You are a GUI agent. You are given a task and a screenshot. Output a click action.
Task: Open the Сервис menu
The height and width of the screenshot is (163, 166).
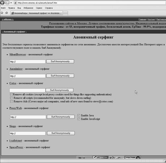39,8
